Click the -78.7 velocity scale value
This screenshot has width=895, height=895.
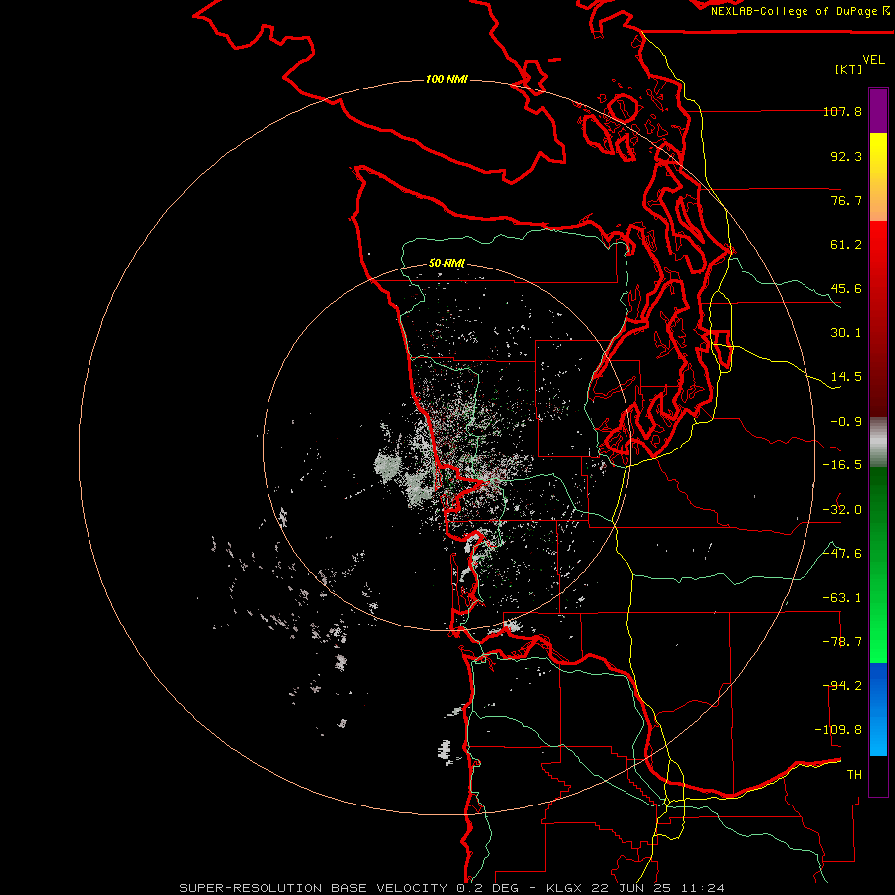point(842,642)
